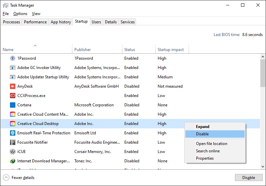Image resolution: width=266 pixels, height=186 pixels.
Task: Select the CCXProcess.exe row name
Action: point(31,96)
